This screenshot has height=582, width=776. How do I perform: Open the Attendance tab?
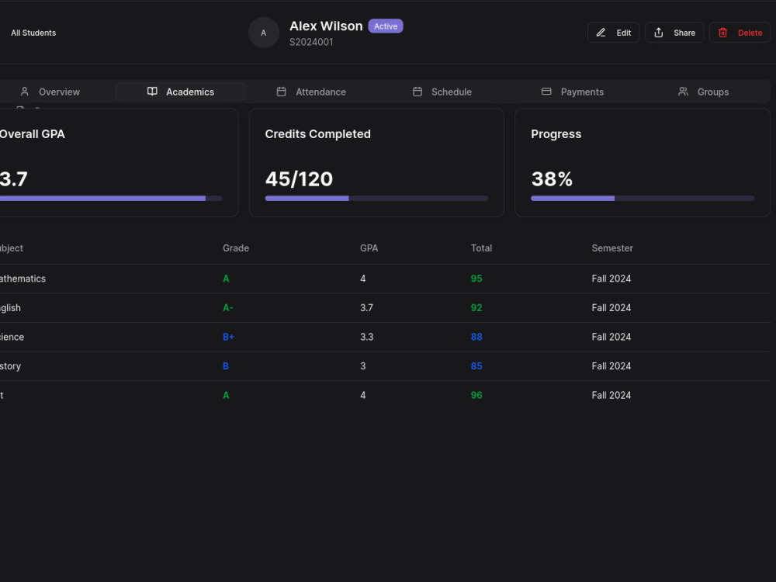pyautogui.click(x=311, y=92)
